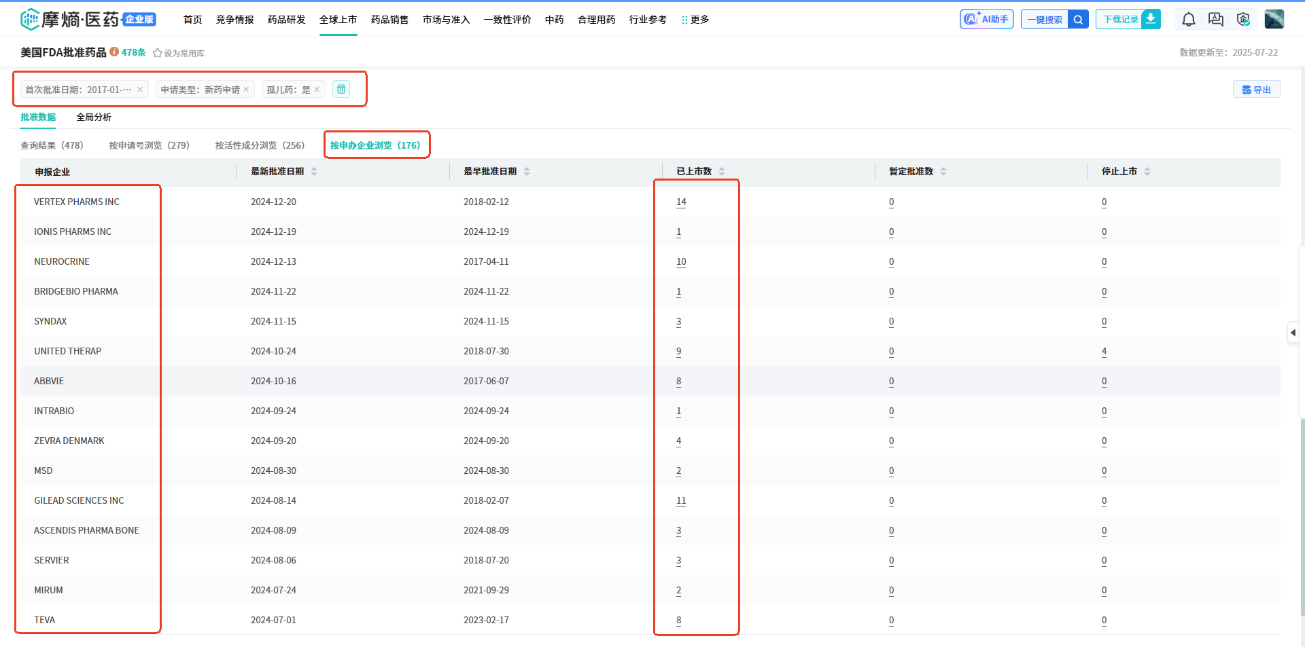The image size is (1305, 647).
Task: Click the 企业版 badge
Action: 139,19
